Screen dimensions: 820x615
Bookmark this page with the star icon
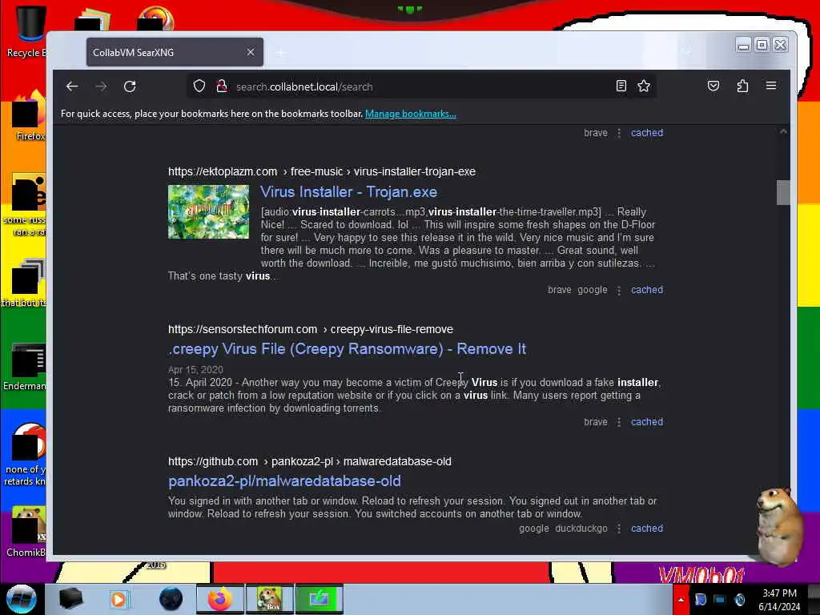click(x=644, y=86)
